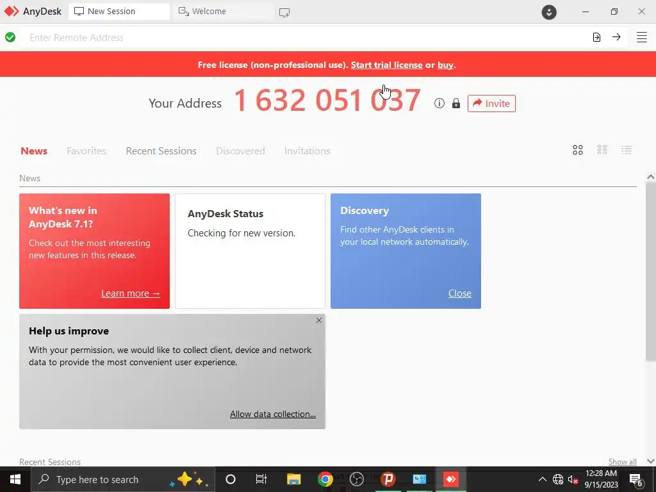Viewport: 656px width, 492px height.
Task: Click Show all recent sessions link
Action: click(x=623, y=461)
